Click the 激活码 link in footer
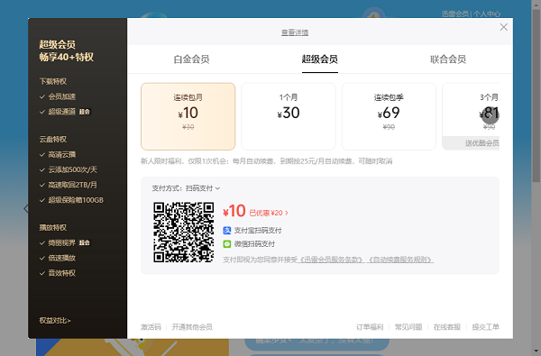 [x=151, y=327]
